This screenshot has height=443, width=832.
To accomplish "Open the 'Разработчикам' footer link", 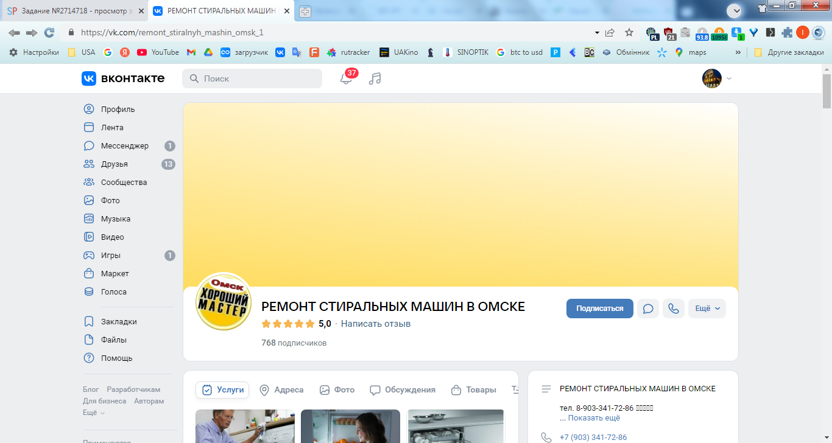I will (x=133, y=389).
